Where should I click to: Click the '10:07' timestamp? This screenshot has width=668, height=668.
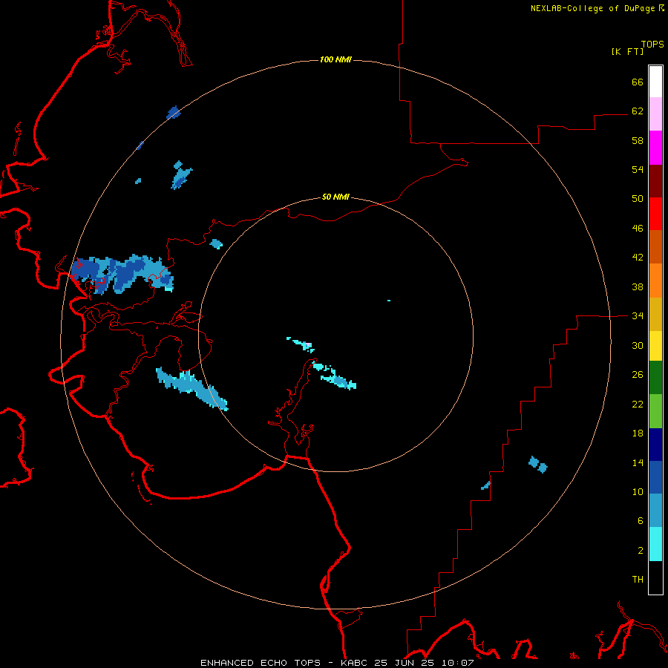point(458,663)
